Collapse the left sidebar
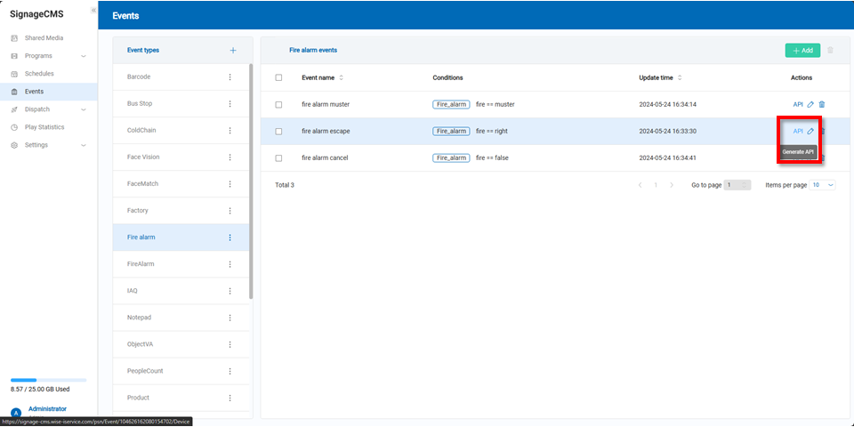The height and width of the screenshot is (427, 854). (x=93, y=10)
